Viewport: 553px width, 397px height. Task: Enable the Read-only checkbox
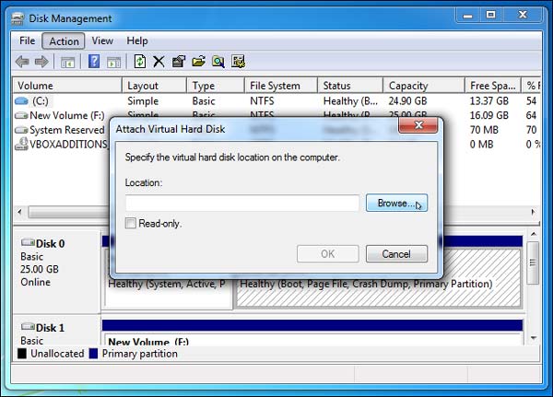coord(130,223)
